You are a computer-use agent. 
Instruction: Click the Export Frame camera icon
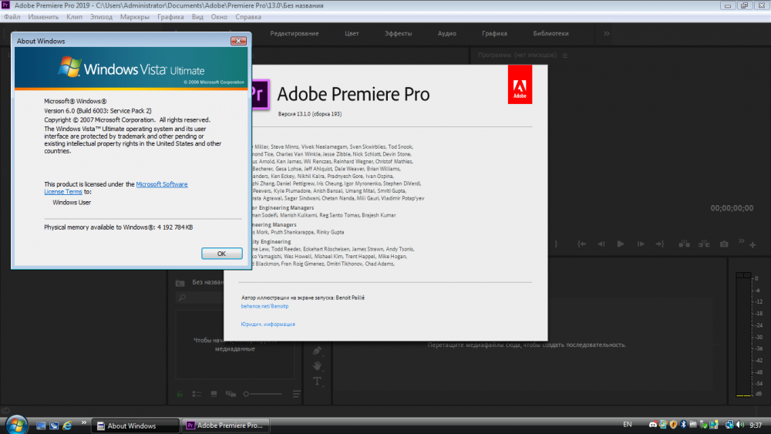point(724,244)
